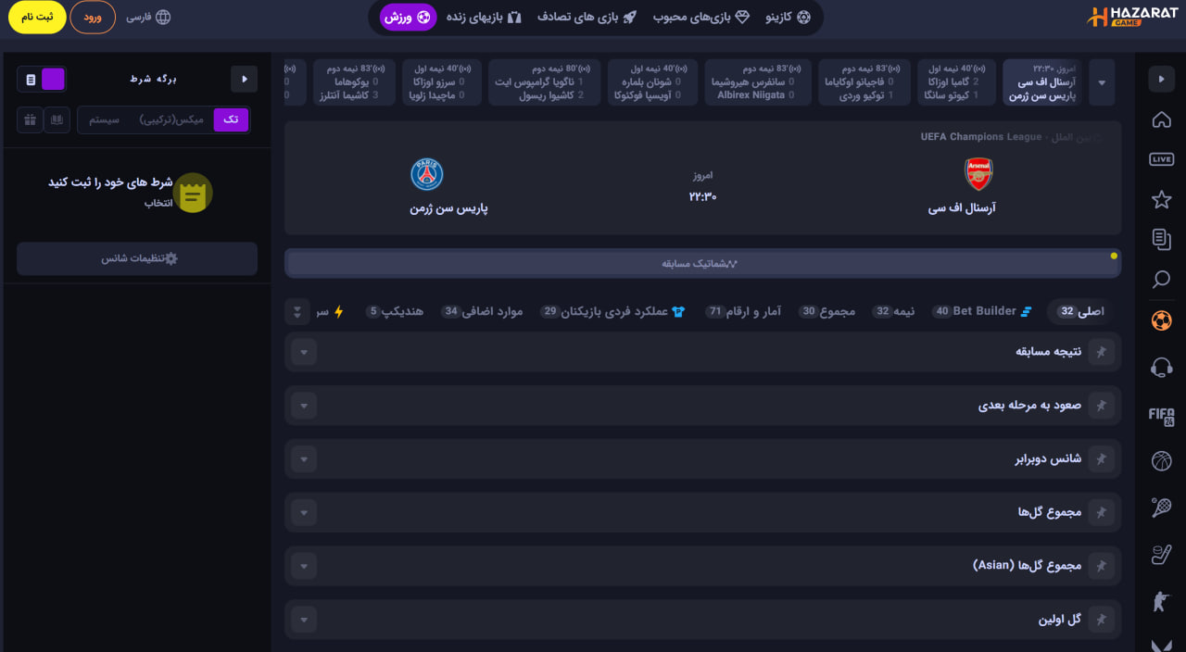Collapse bet slip panel with arrow button
This screenshot has width=1186, height=652.
pyautogui.click(x=244, y=80)
